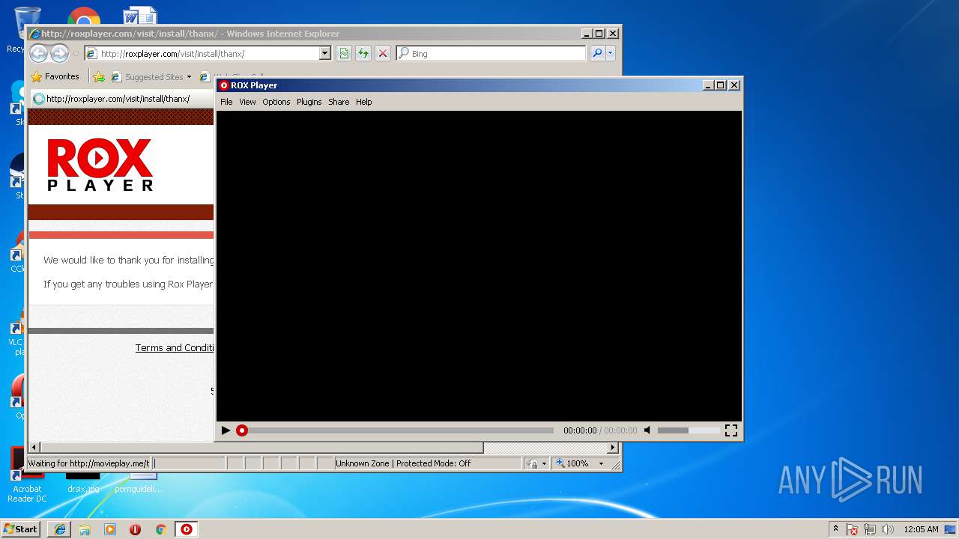Expand the zoom level dropdown arrow in IE
Screen dimensions: 959x539
[601, 463]
